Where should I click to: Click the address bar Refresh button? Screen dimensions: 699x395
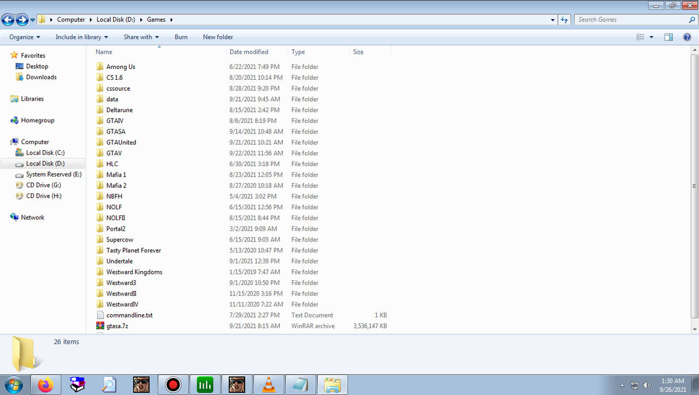(x=565, y=20)
